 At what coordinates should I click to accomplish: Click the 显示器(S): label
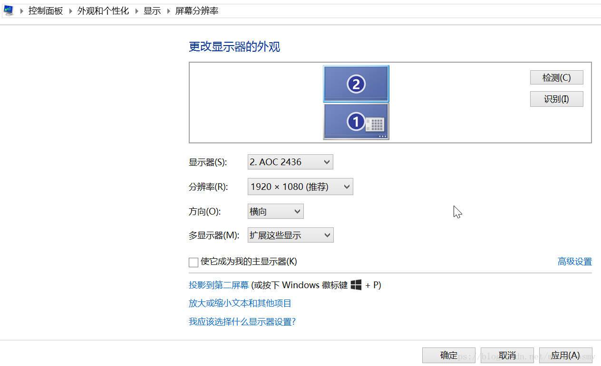(x=208, y=162)
